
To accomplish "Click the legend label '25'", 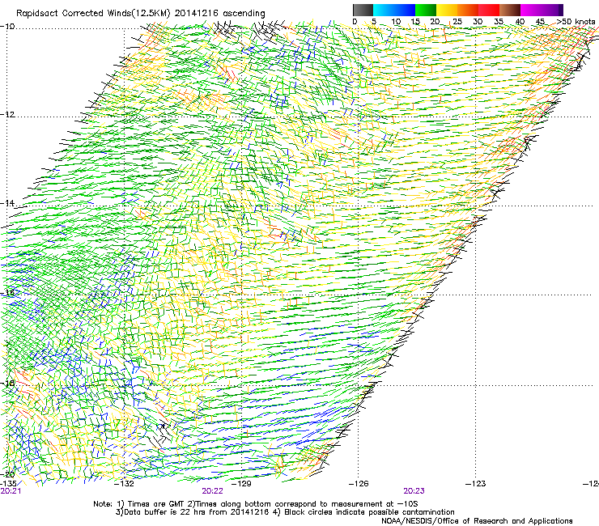I will [x=457, y=22].
